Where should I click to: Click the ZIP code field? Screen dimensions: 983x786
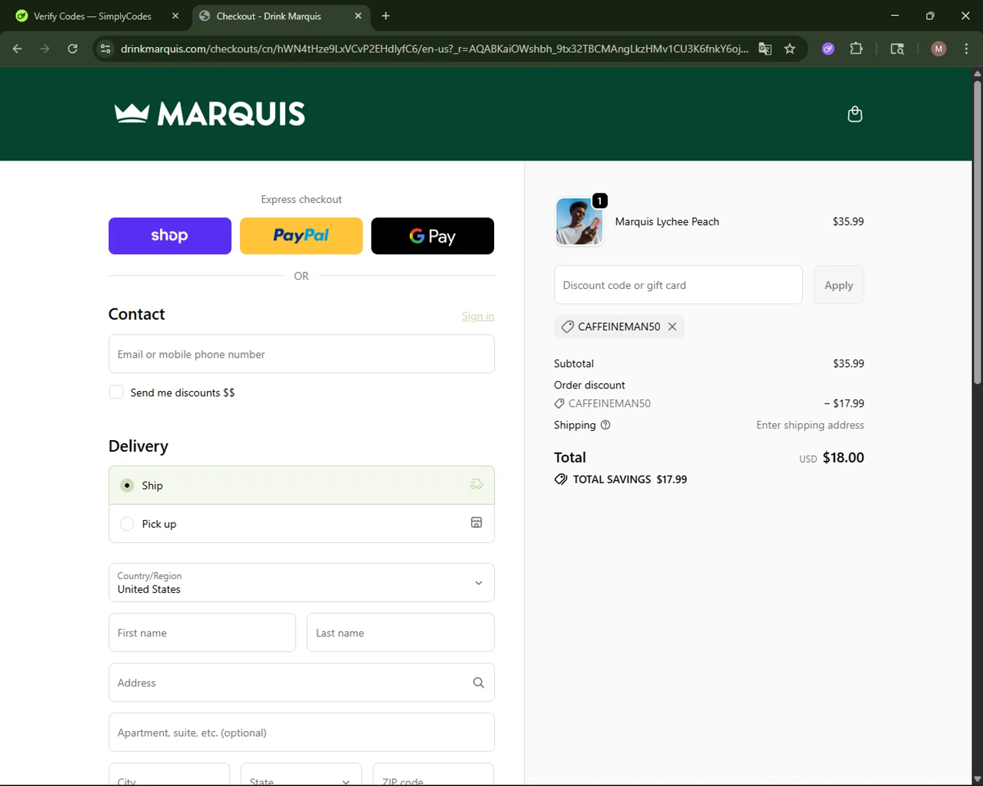(433, 774)
